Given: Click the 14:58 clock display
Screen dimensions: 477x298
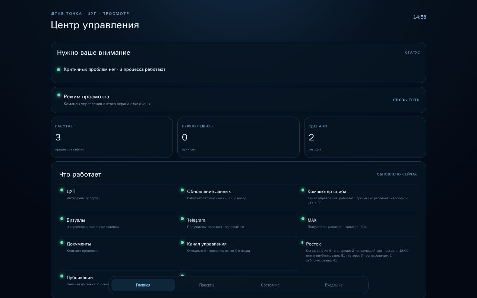Looking at the screenshot, I should click(420, 17).
